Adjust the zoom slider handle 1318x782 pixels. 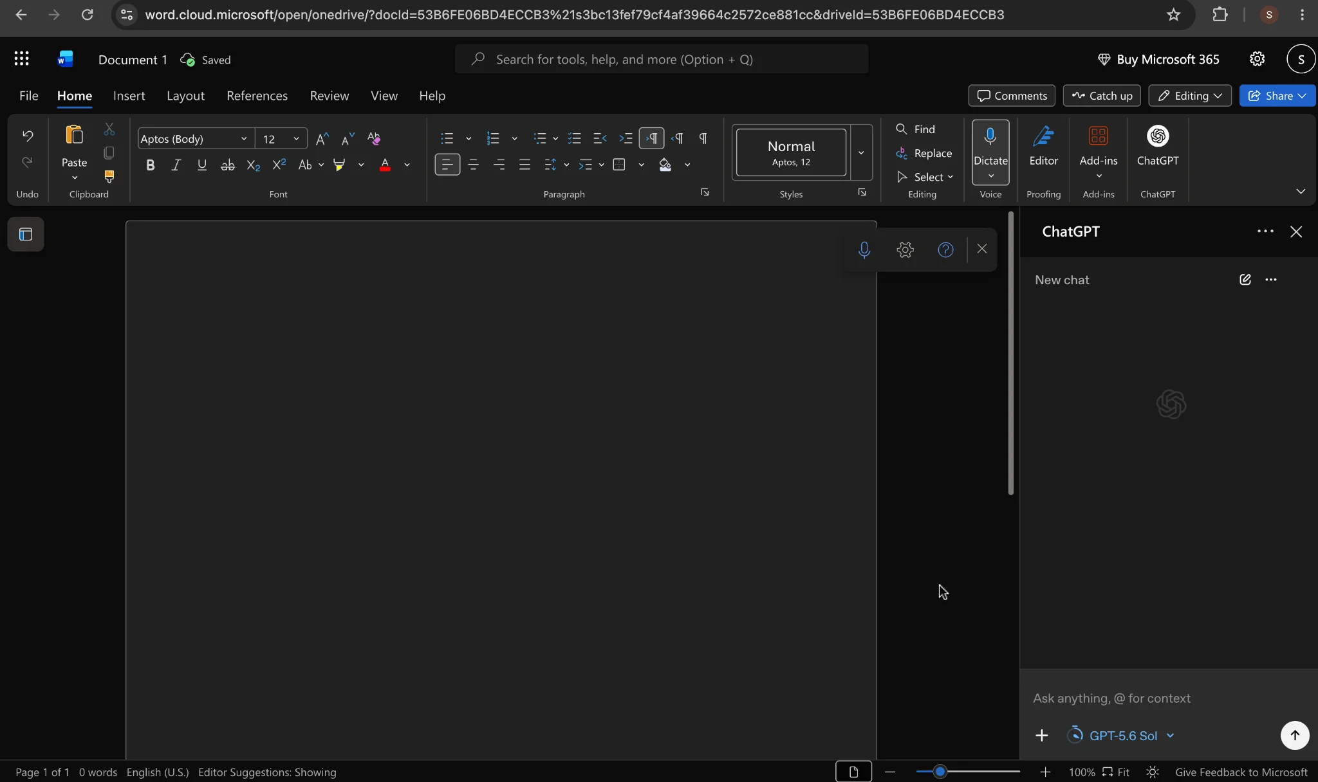point(940,772)
